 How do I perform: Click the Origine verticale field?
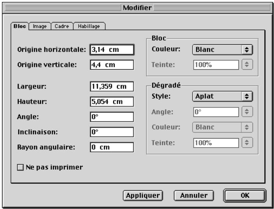coord(112,65)
